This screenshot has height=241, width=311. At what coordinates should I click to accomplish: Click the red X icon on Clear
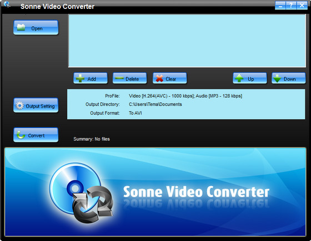159,78
